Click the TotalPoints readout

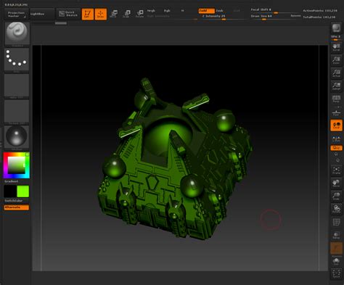319,17
